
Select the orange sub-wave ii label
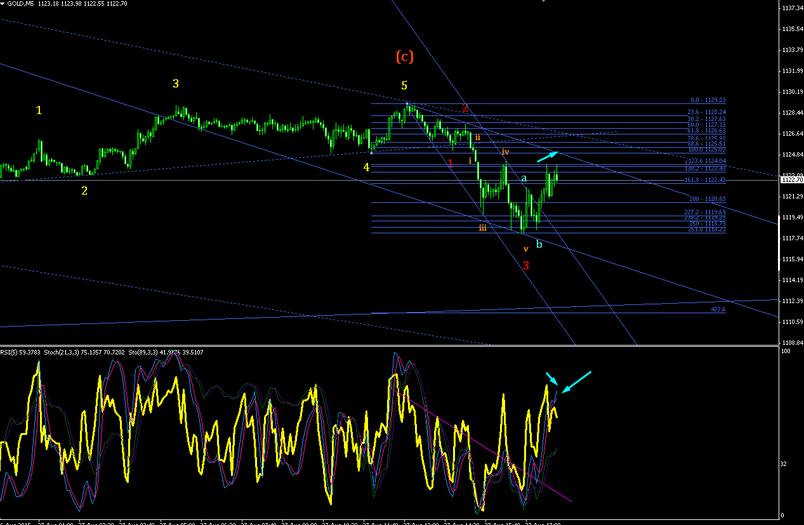pos(478,137)
